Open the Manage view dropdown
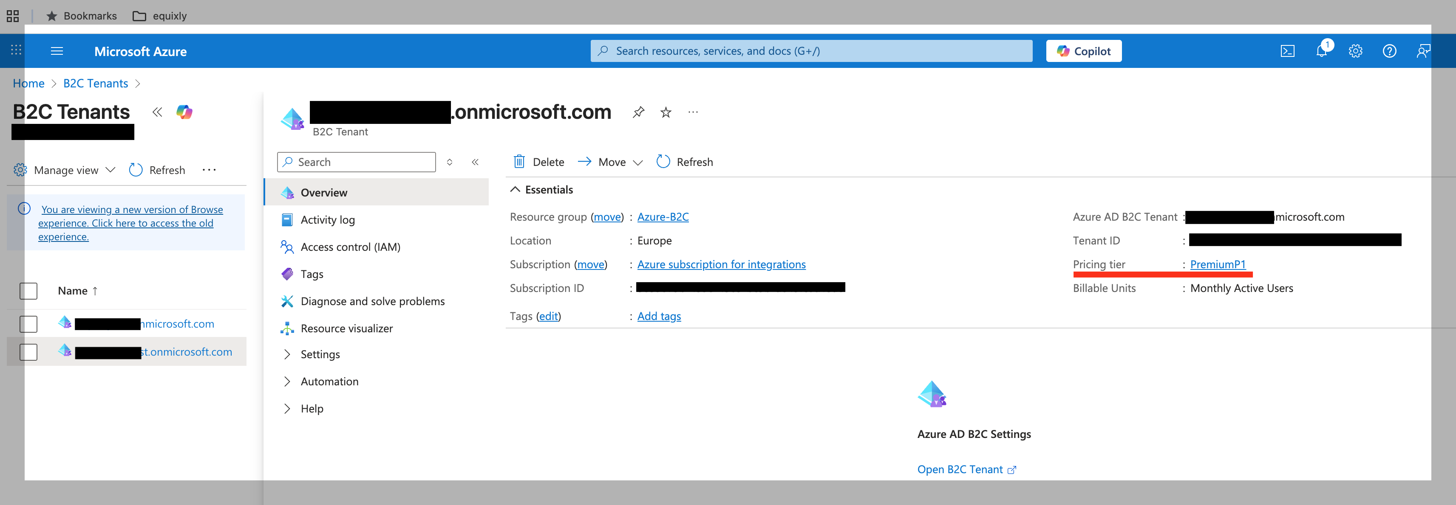Screen dimensions: 1456x505 (65, 170)
